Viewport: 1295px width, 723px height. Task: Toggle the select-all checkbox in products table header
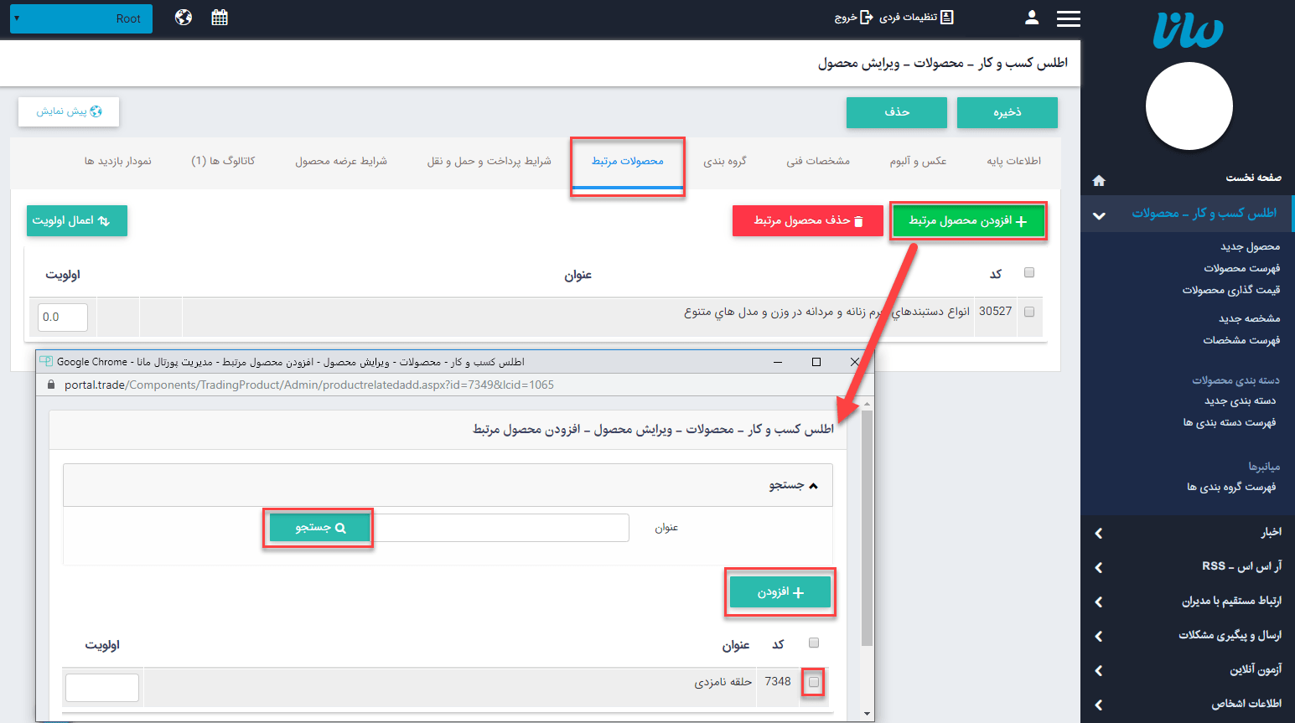click(x=1029, y=272)
